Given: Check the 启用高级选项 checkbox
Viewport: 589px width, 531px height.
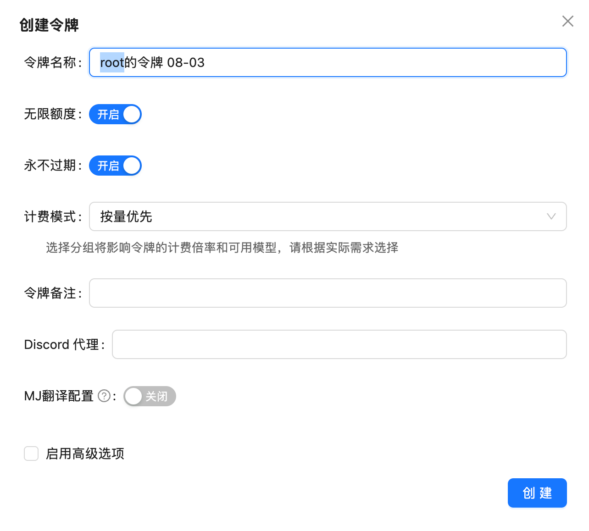Looking at the screenshot, I should pyautogui.click(x=31, y=454).
